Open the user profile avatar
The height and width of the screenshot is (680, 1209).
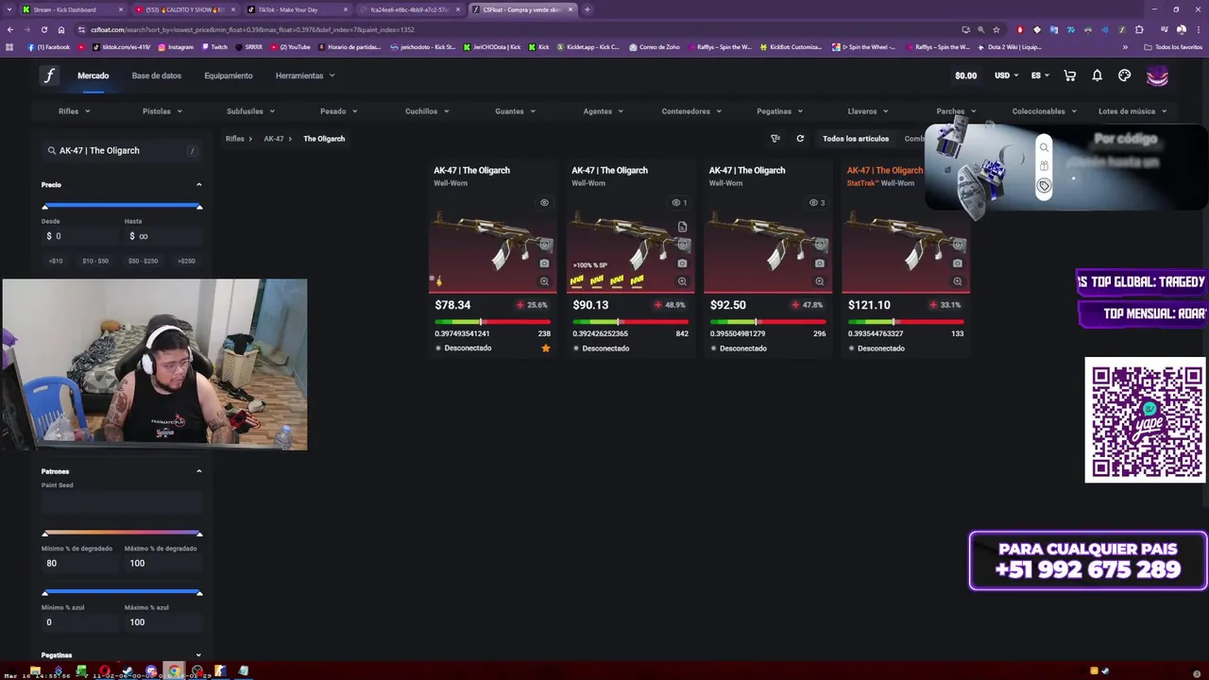[x=1157, y=76]
